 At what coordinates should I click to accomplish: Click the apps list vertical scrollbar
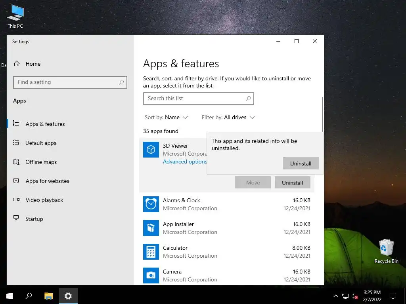pyautogui.click(x=323, y=114)
